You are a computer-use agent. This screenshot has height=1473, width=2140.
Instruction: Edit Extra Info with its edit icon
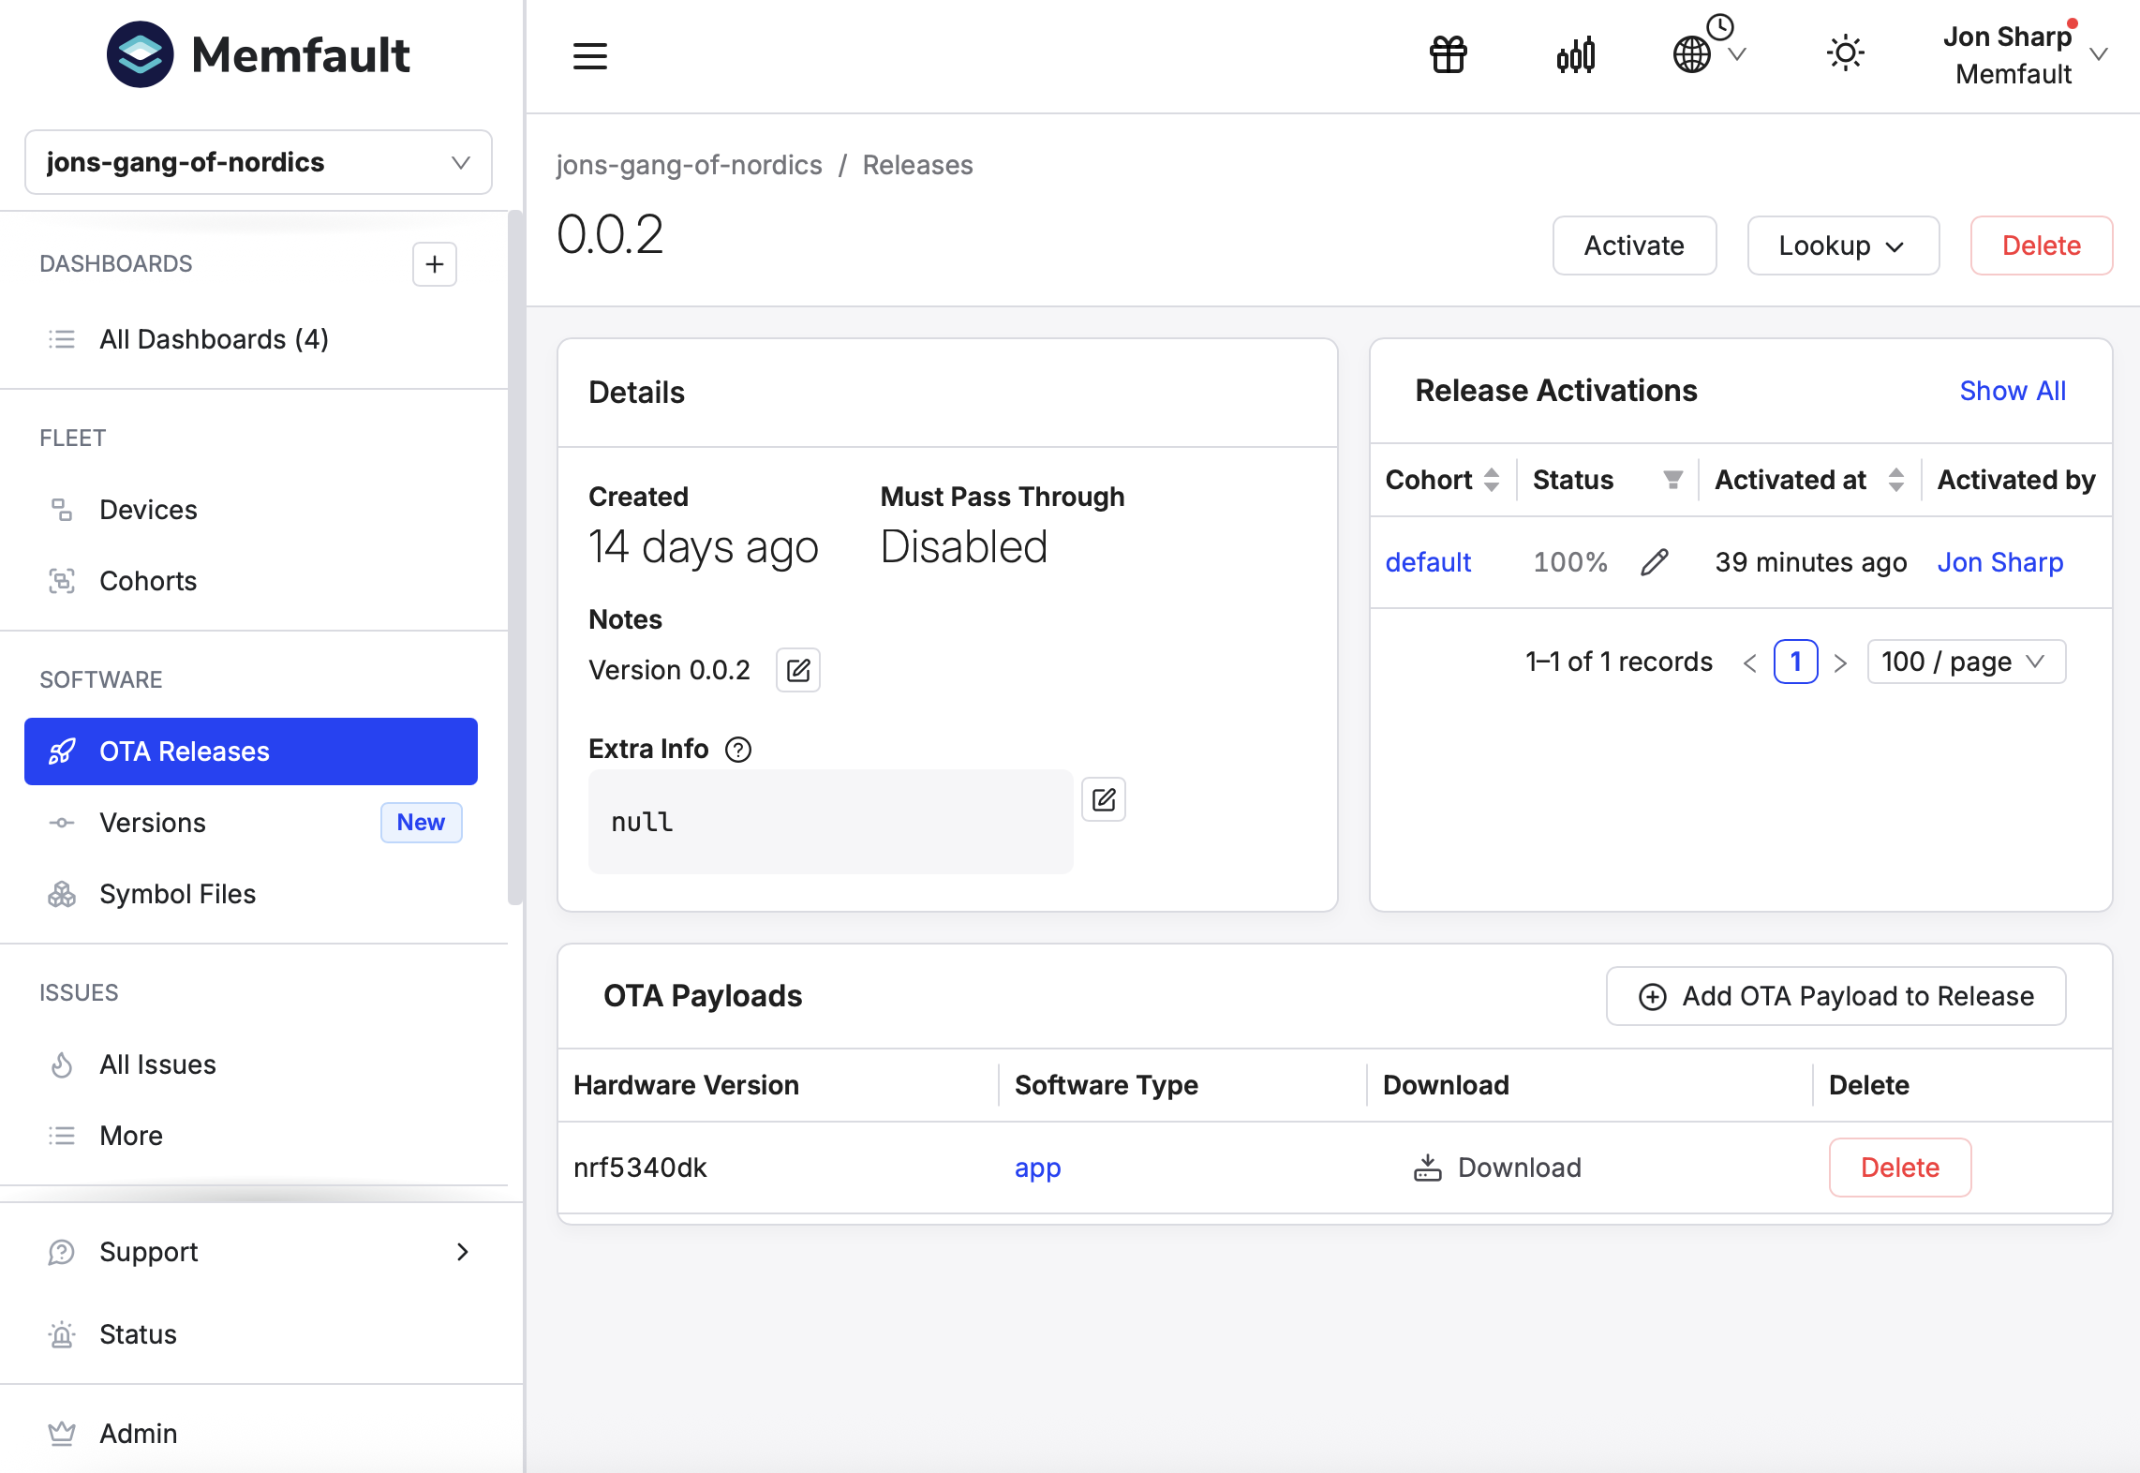(1104, 799)
